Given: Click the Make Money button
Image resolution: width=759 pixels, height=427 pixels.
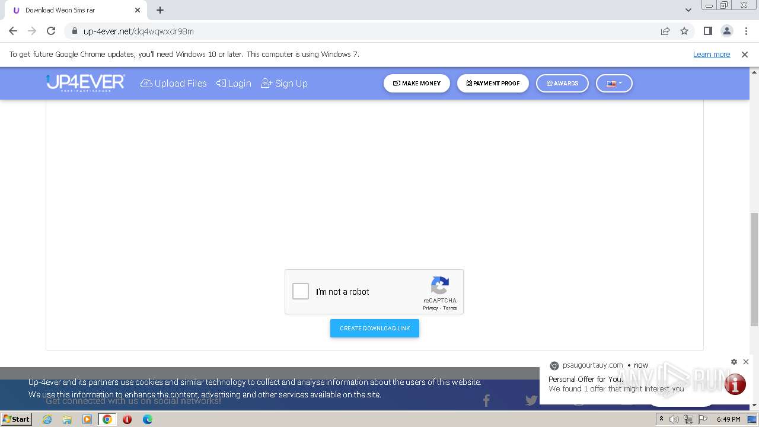Looking at the screenshot, I should 417,84.
